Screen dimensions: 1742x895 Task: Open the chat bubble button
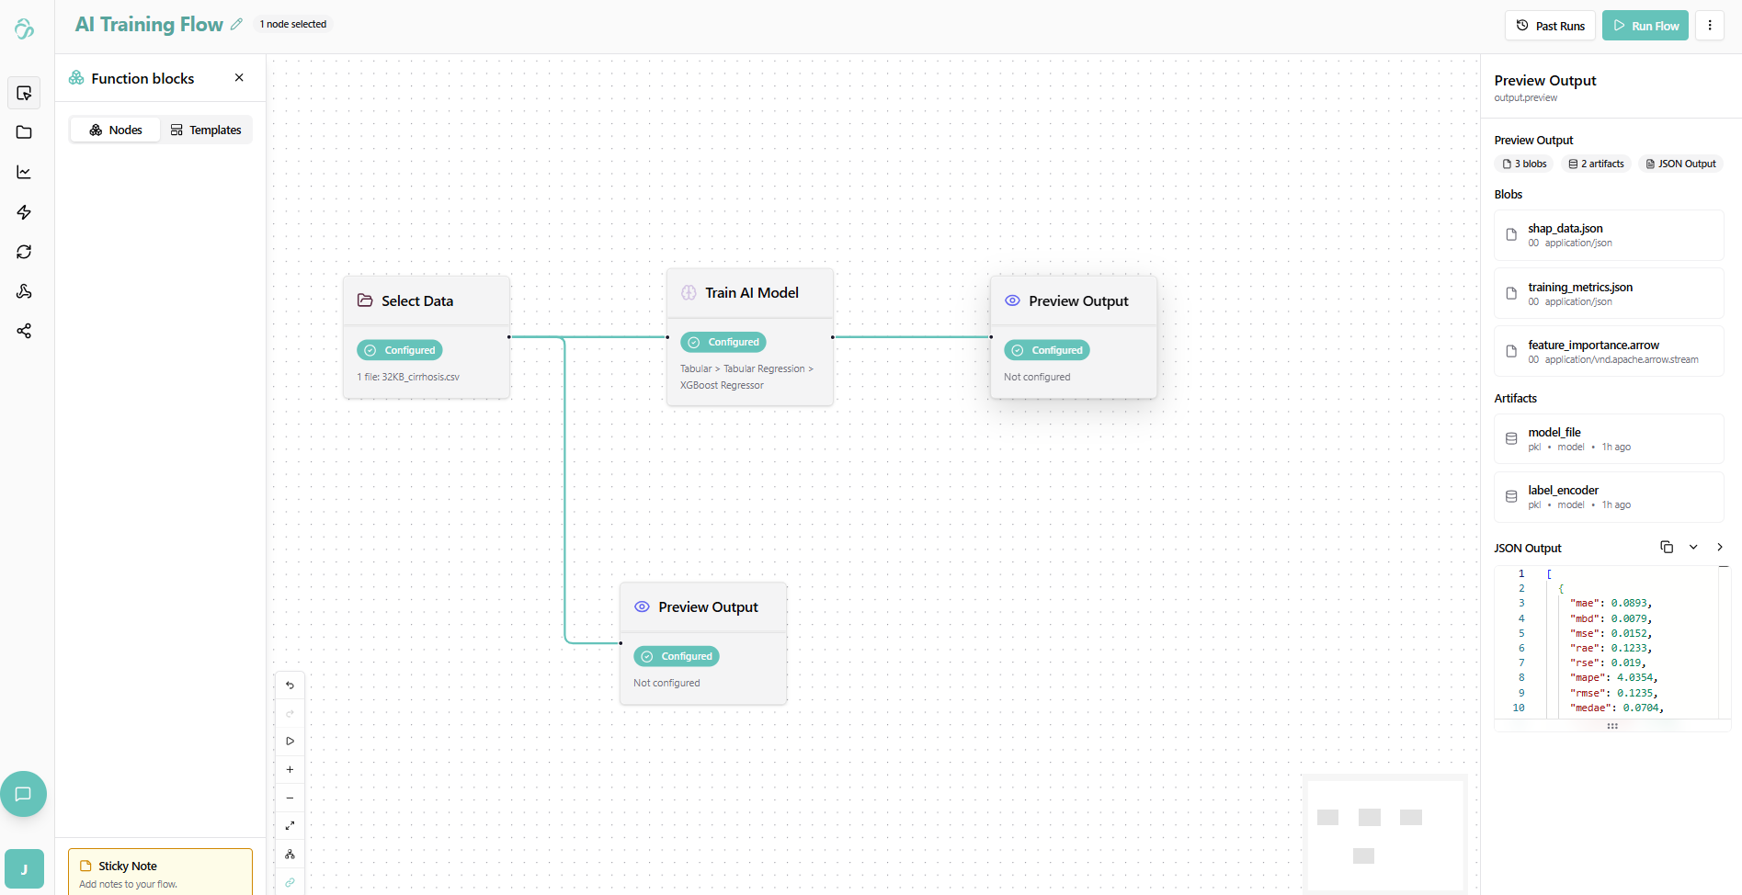23,794
